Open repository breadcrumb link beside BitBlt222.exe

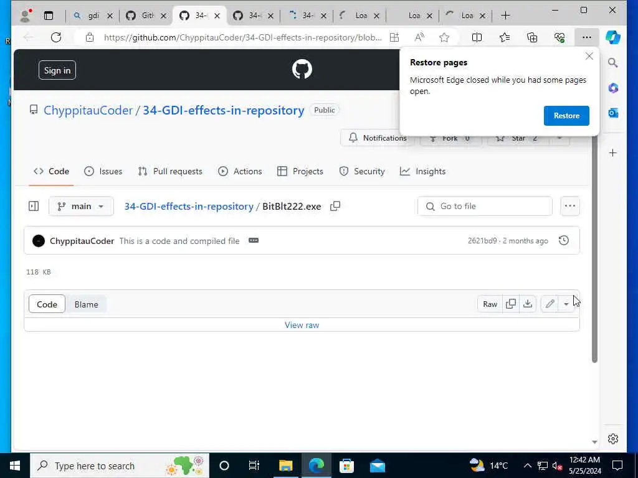[x=189, y=206]
